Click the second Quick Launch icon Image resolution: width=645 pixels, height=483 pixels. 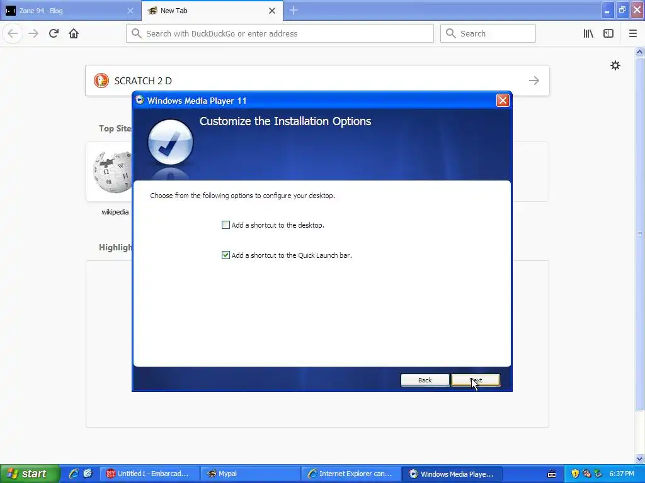88,474
